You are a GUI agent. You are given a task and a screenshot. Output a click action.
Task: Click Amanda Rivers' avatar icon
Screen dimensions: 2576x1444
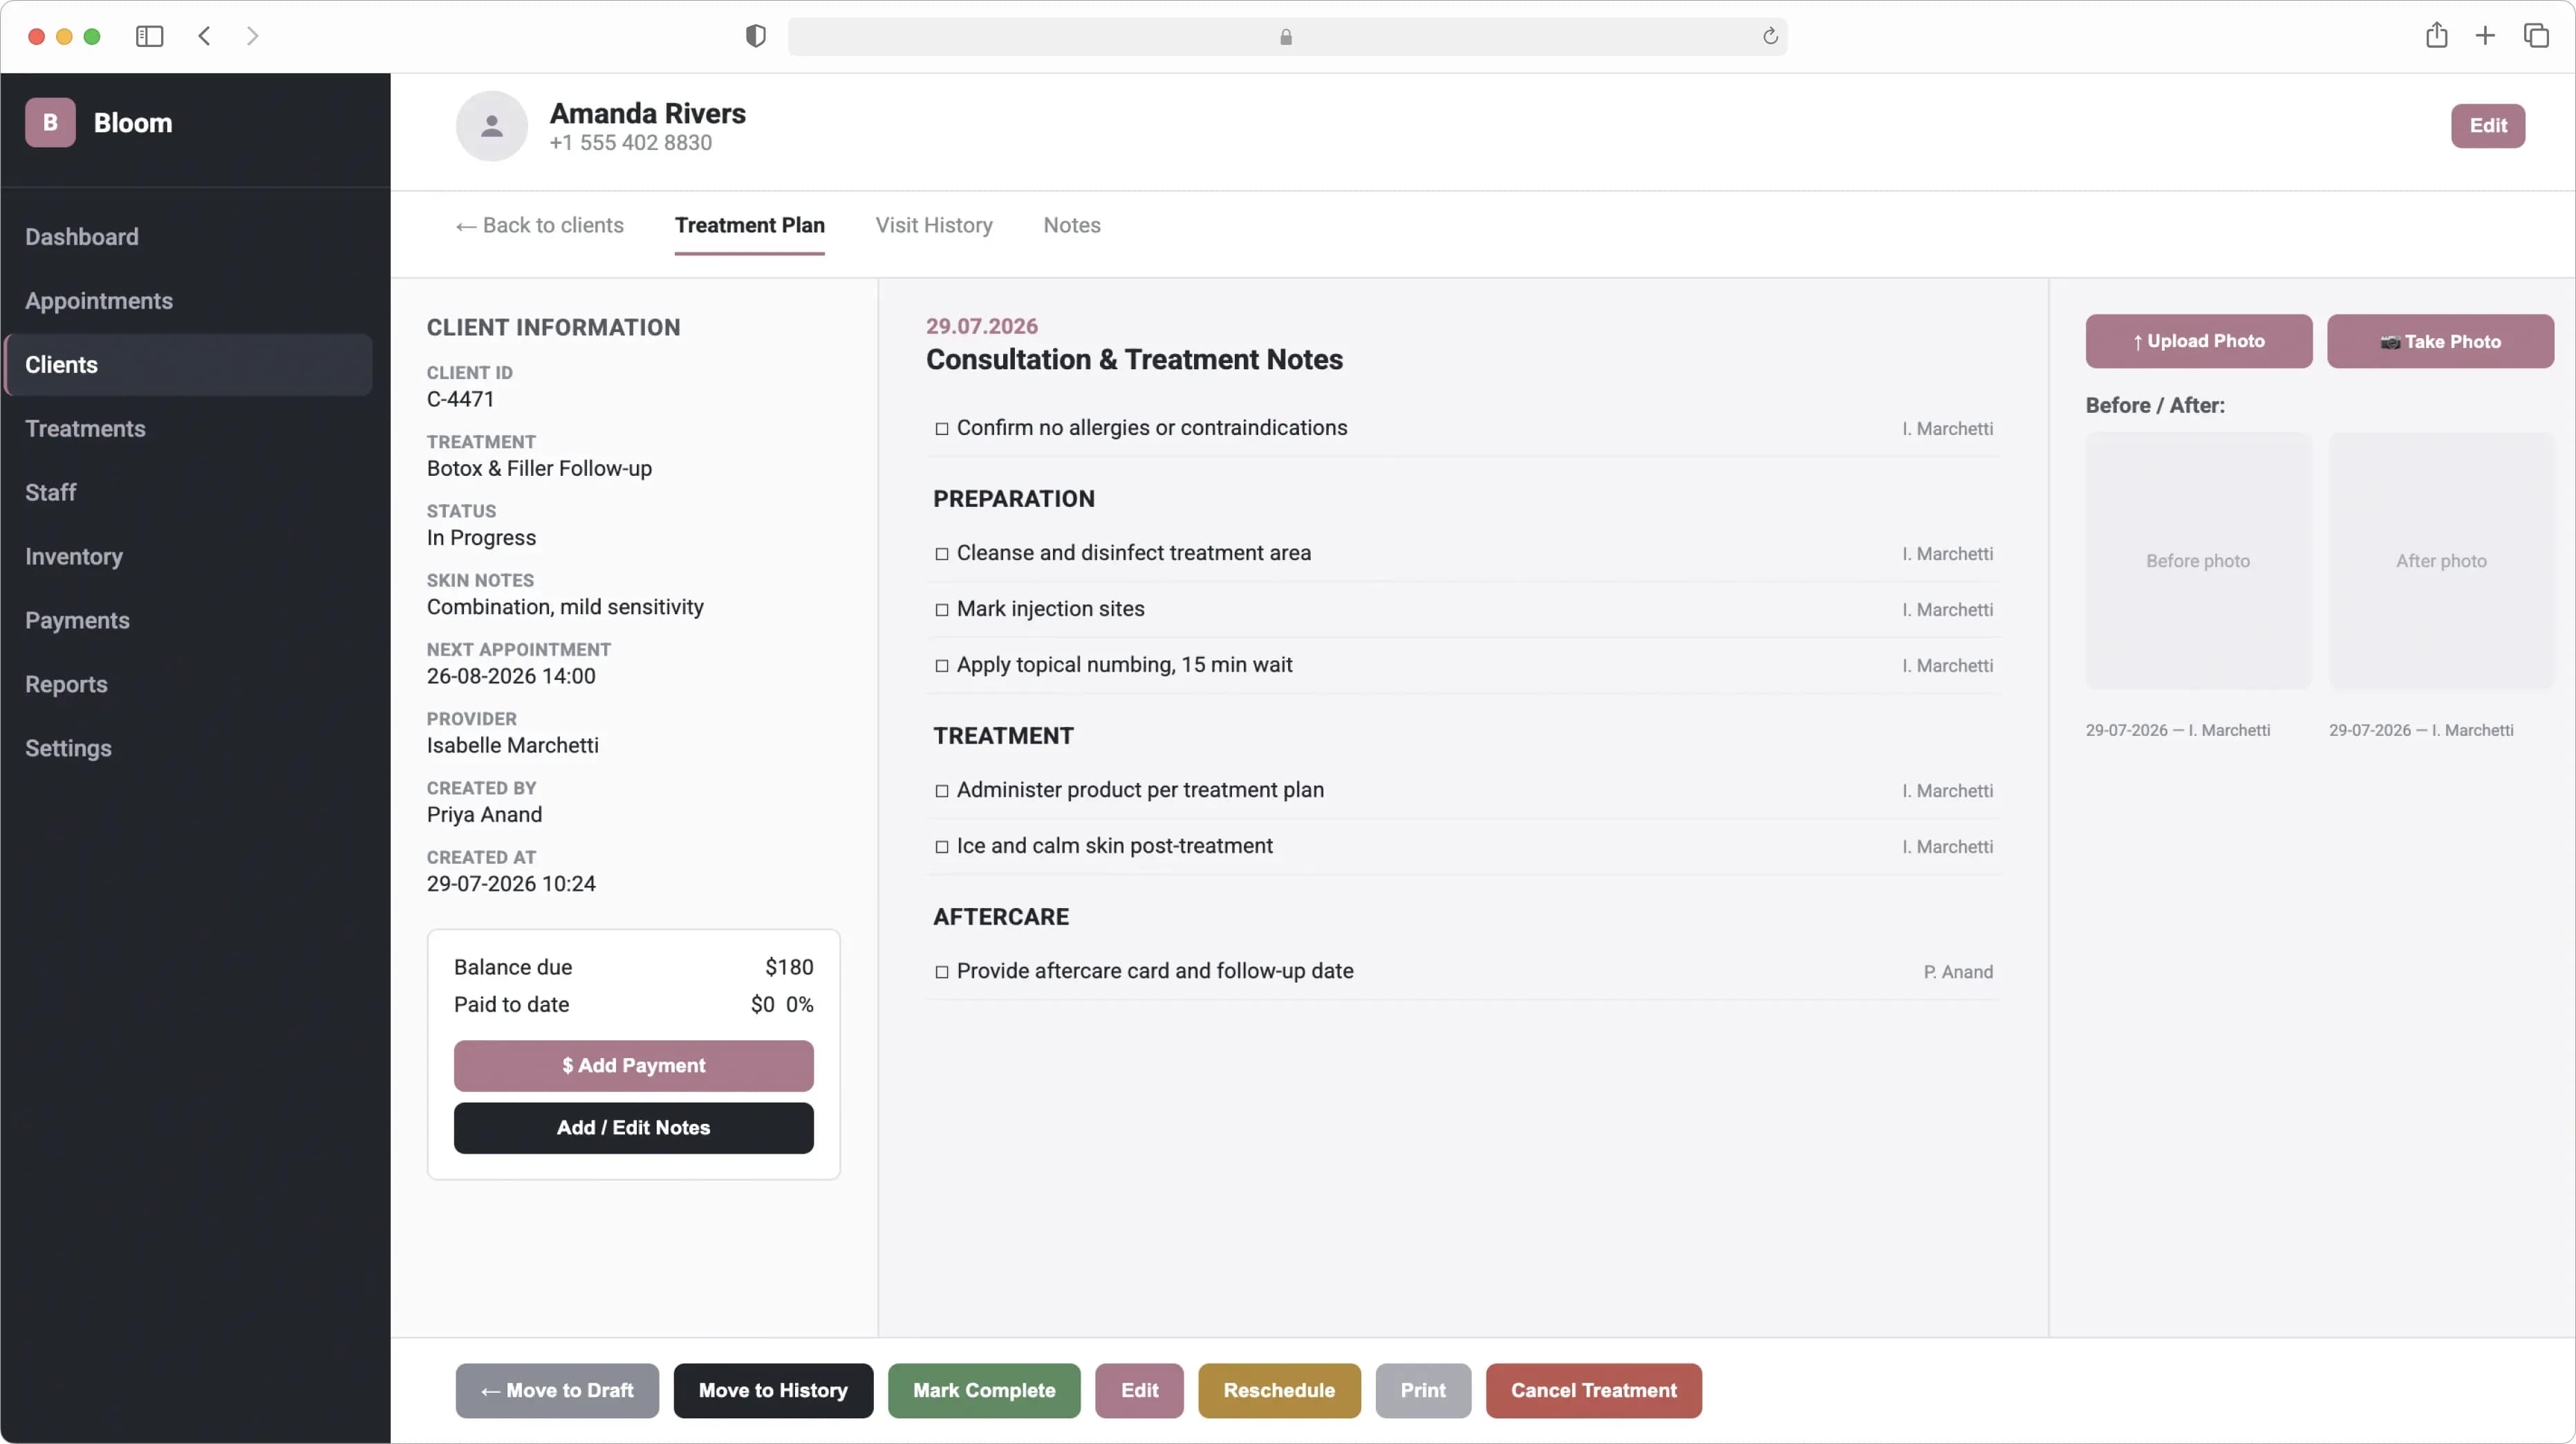point(491,126)
